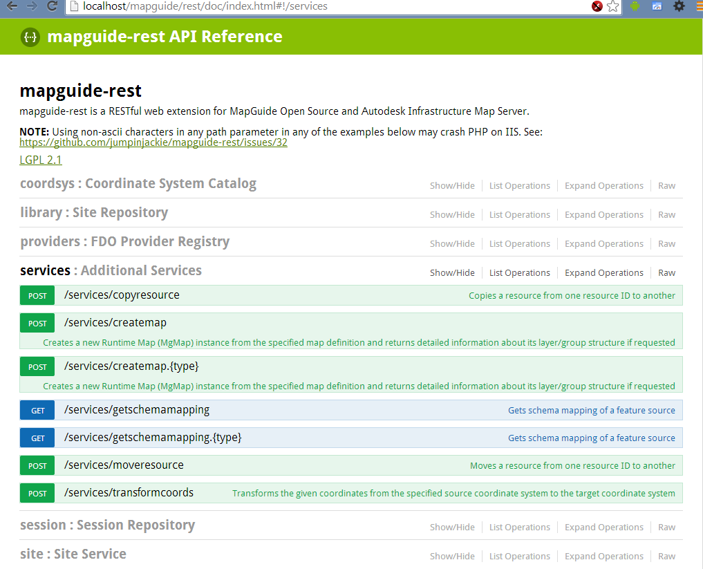Expand the /services/getschemamapping.{type} operation path
This screenshot has width=703, height=569.
[x=153, y=438]
